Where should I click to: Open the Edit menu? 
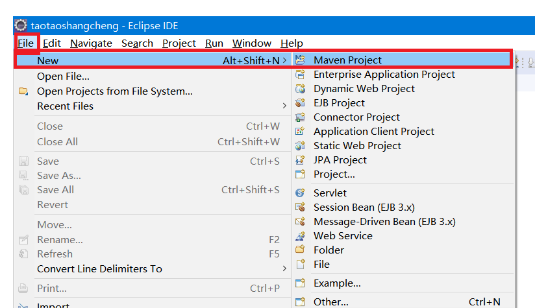tap(52, 43)
